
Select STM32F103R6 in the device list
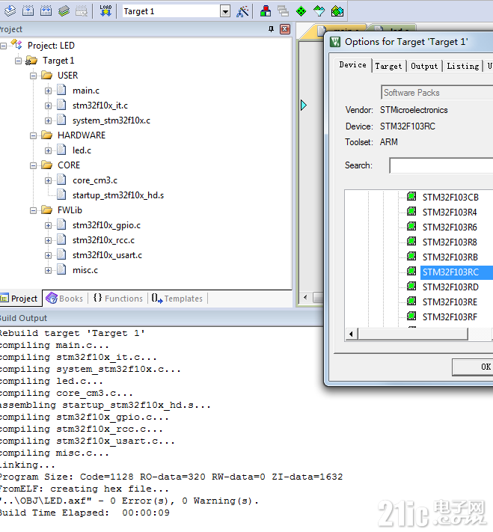(x=450, y=227)
